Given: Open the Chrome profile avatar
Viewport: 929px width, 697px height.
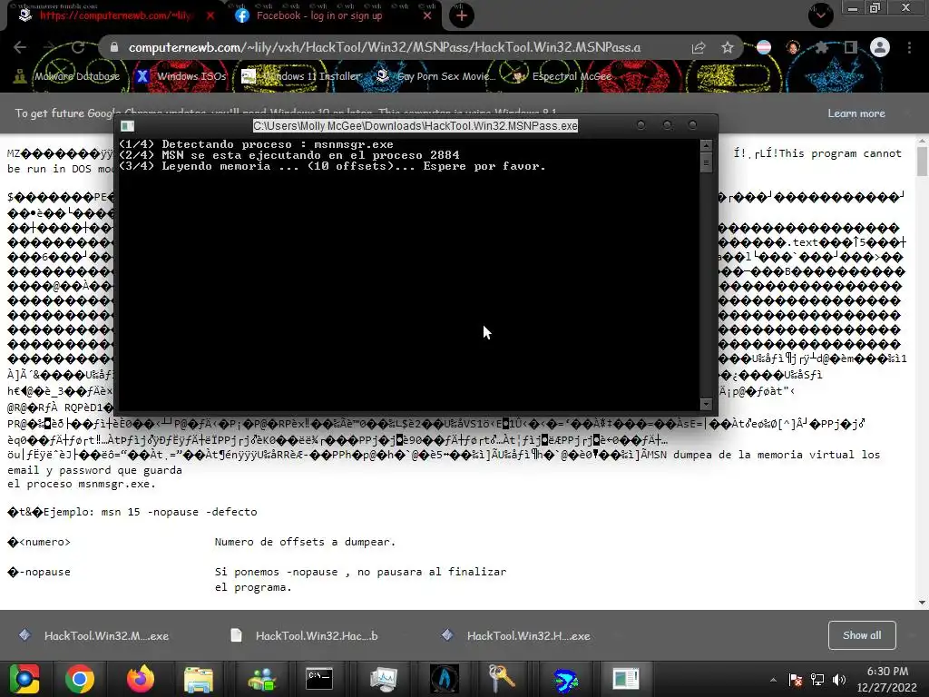Looking at the screenshot, I should [x=880, y=47].
